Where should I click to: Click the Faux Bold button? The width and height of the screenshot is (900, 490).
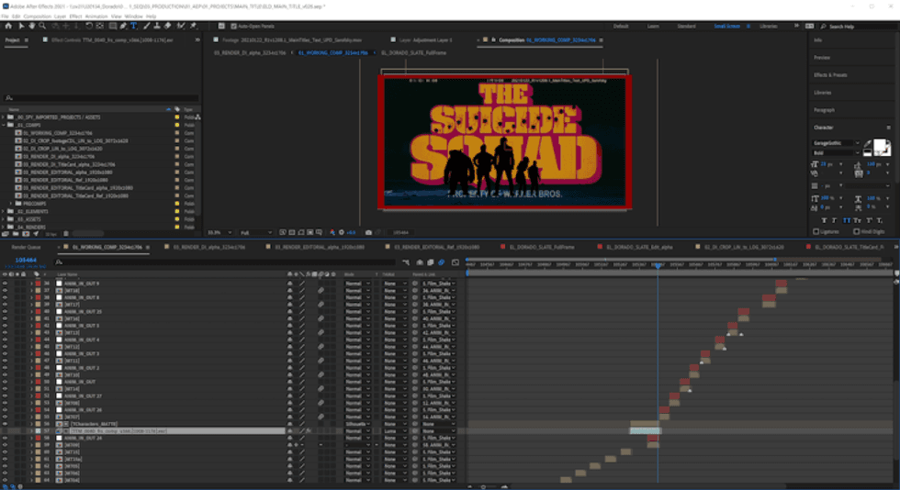click(825, 220)
